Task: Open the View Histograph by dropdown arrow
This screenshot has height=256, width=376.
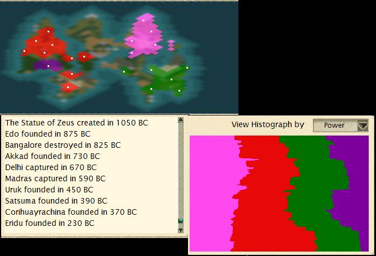Action: click(x=363, y=125)
